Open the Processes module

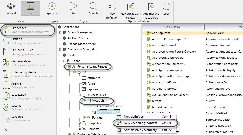pos(28,30)
